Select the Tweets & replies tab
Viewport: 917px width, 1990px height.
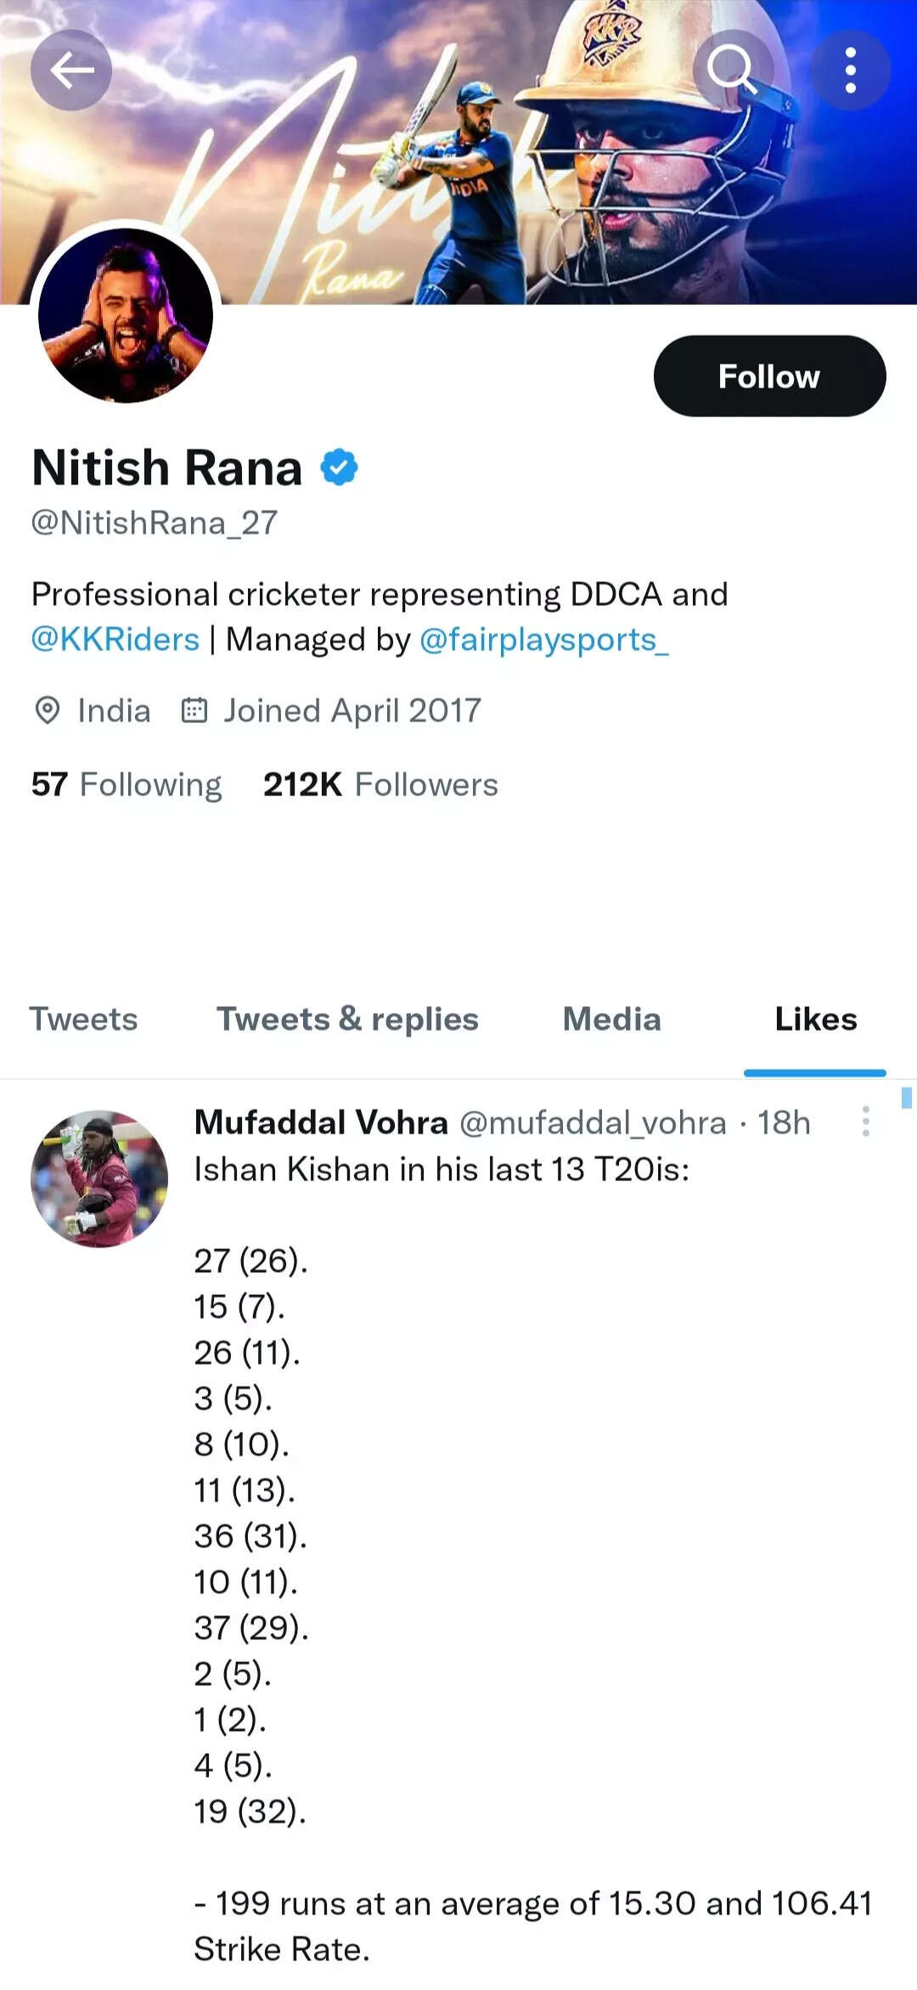(x=346, y=1019)
